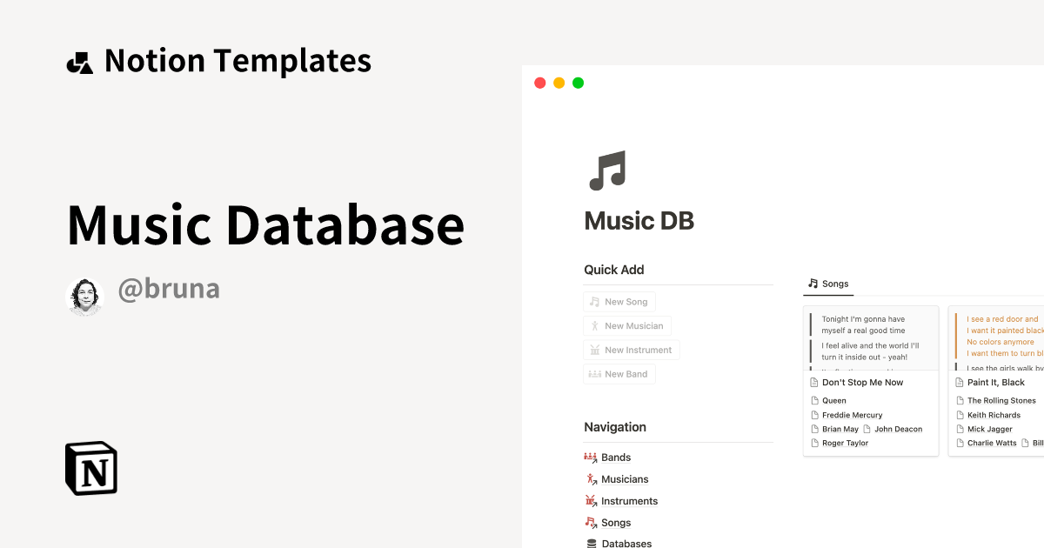Open the Paint It, Black song page
Screen dimensions: 1044x548
point(995,383)
